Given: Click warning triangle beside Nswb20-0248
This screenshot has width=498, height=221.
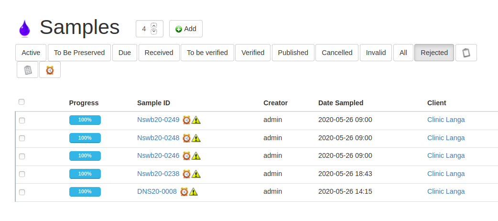Looking at the screenshot, I should coord(196,138).
